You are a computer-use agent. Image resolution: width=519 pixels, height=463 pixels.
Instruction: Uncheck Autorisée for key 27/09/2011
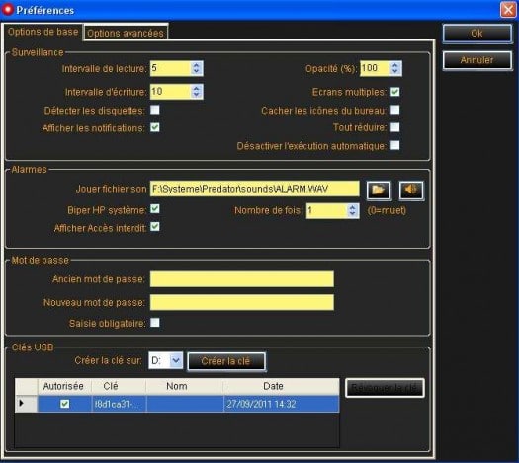[x=65, y=404]
